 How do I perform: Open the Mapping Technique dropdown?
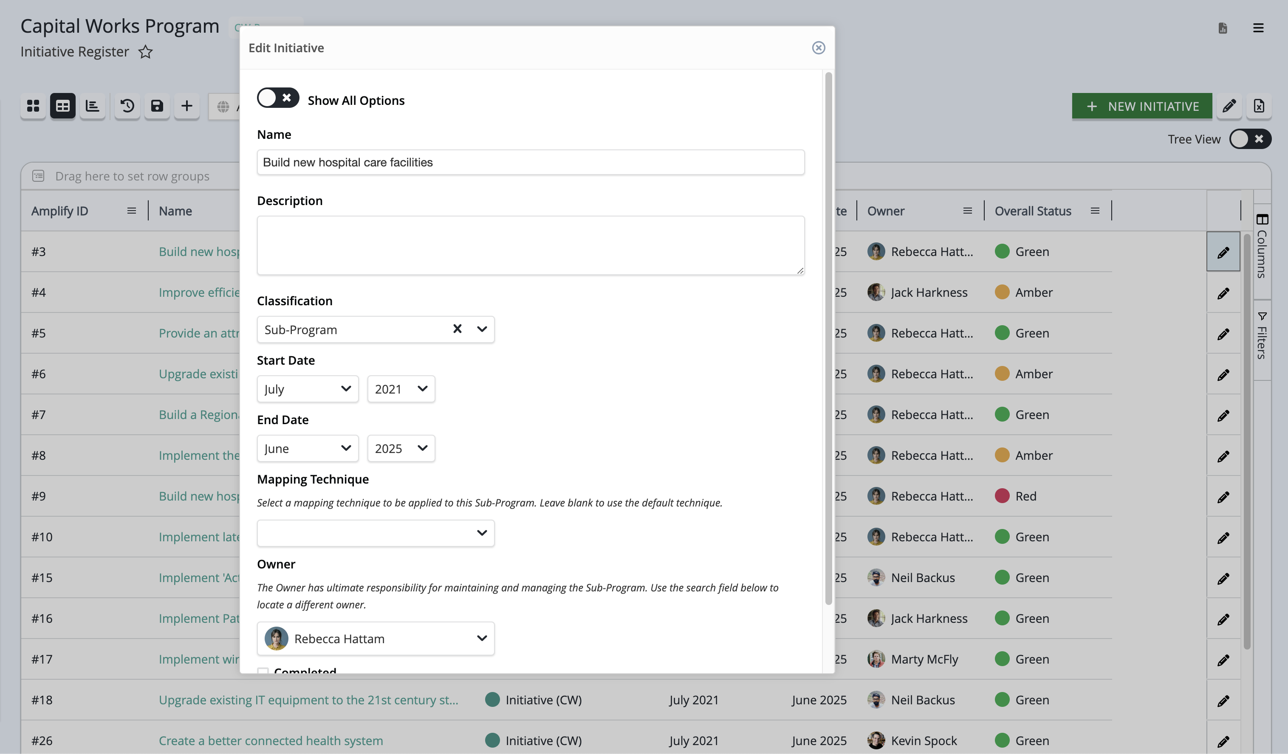pos(376,533)
